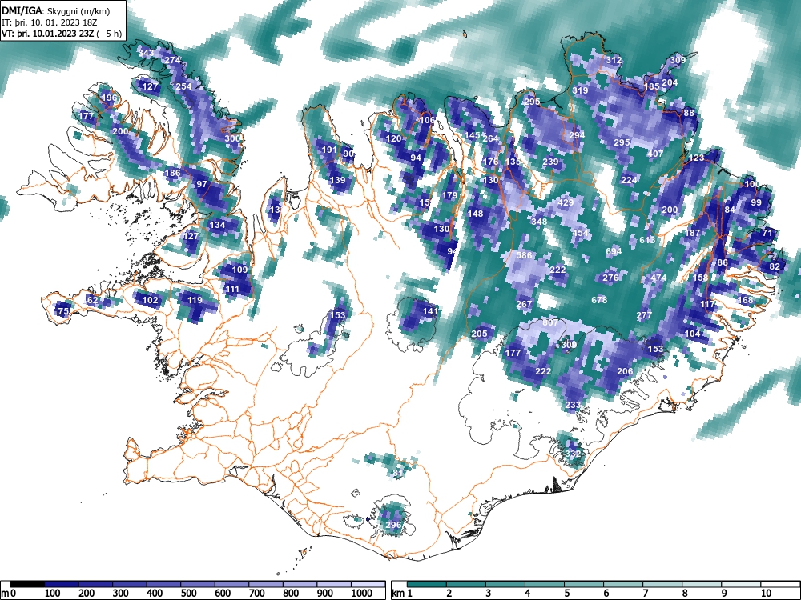The height and width of the screenshot is (600, 801).
Task: Choose the dark teal swatch between km 1 and 2
Action: (x=427, y=584)
